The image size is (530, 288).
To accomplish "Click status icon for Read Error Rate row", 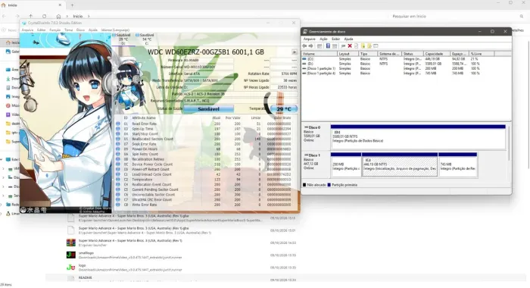I will tap(118, 124).
